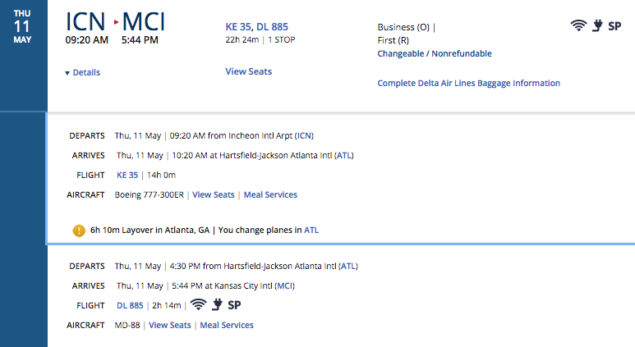Click the red arrow between ICN and MCI
Image resolution: width=635 pixels, height=347 pixels.
(x=116, y=22)
